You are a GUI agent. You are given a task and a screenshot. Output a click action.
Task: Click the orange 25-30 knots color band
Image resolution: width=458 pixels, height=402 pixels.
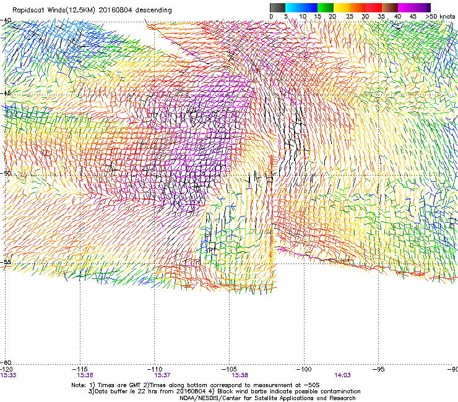pos(358,7)
